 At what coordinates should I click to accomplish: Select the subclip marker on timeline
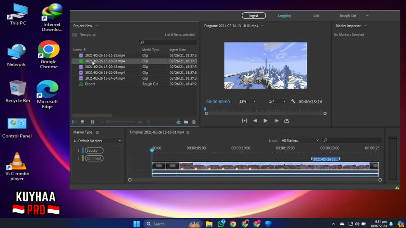click(x=325, y=159)
